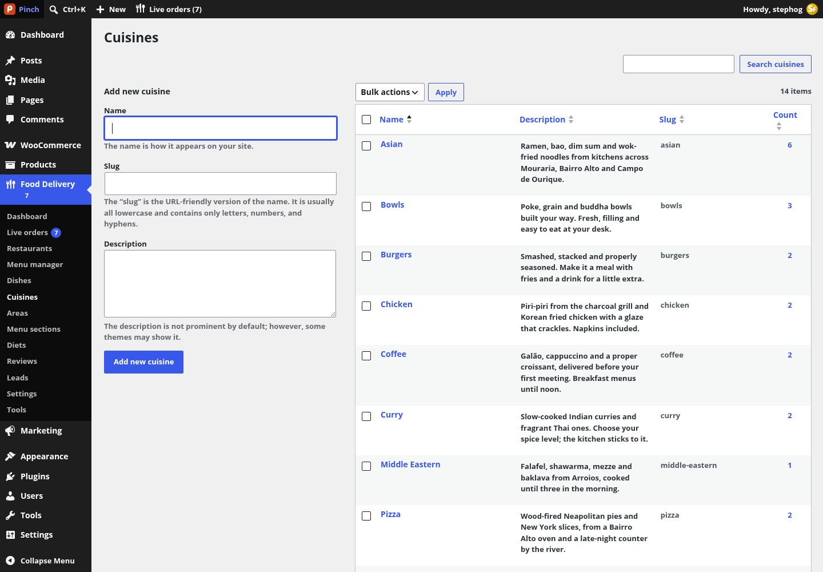Apply the selected bulk action
The image size is (823, 572).
click(446, 92)
